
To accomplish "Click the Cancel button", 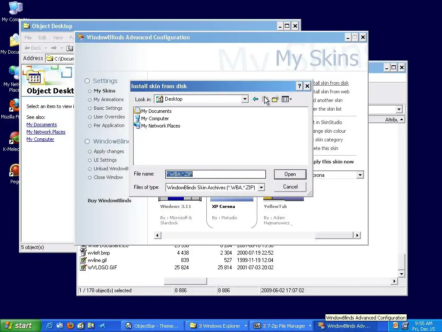I will (x=290, y=187).
